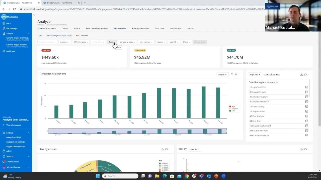Open link icon for Suspicious Keyword

click(x=306, y=126)
